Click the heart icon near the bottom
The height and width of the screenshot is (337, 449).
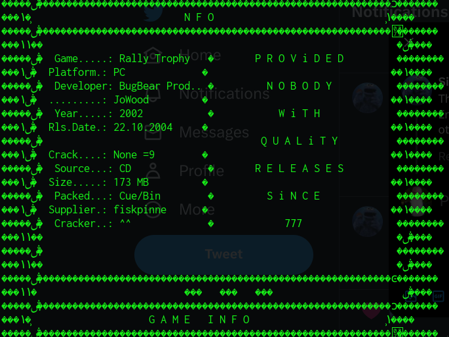(x=372, y=311)
